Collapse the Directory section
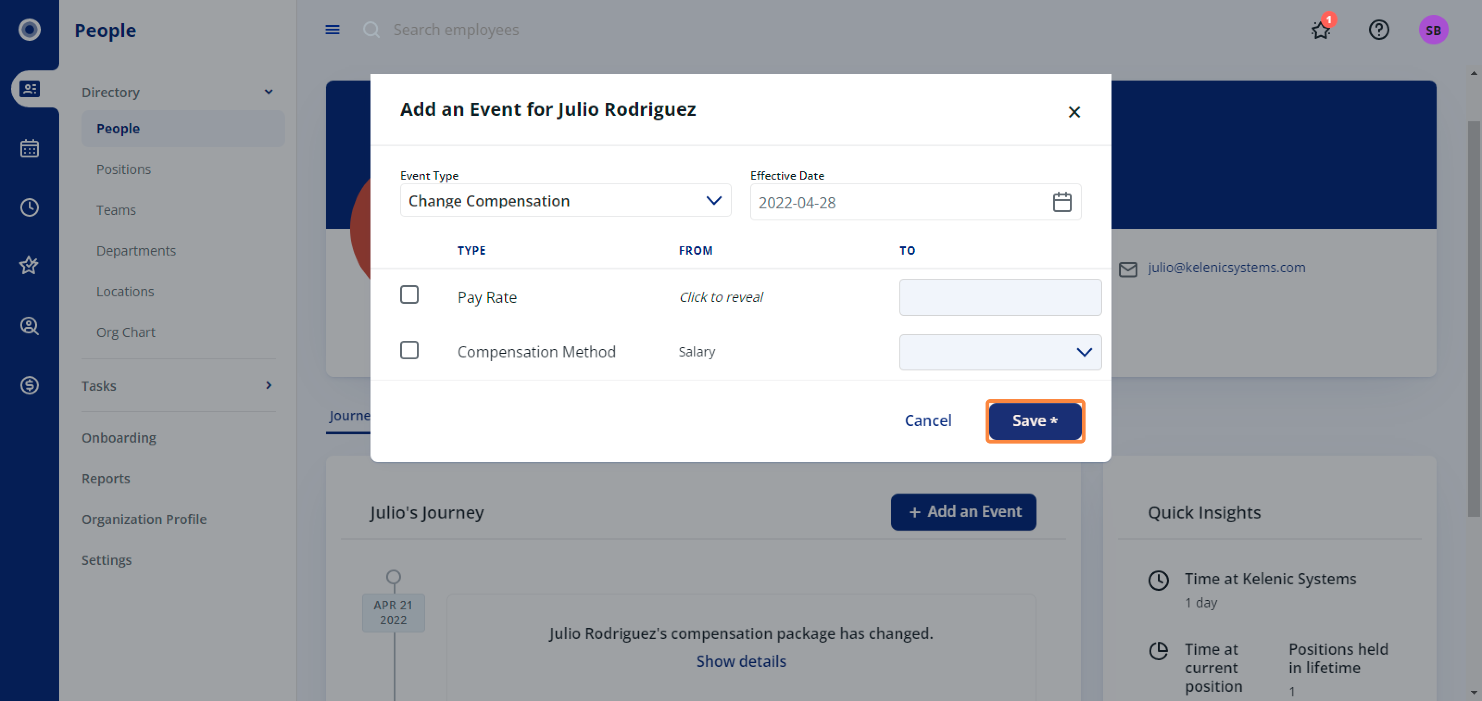This screenshot has height=701, width=1482. pos(268,92)
